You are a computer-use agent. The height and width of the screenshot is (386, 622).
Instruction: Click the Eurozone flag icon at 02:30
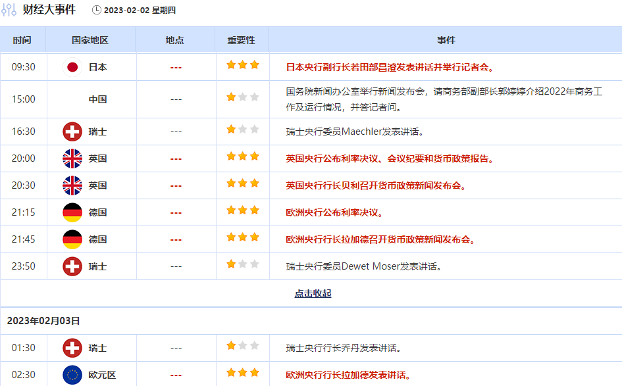click(x=72, y=375)
